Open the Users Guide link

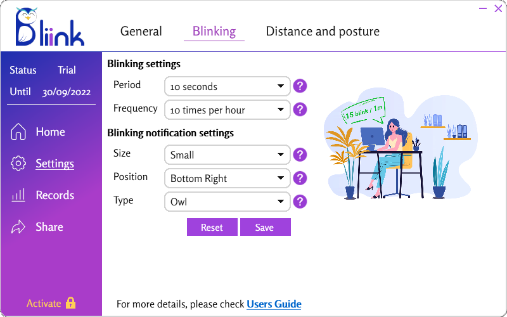coord(274,304)
